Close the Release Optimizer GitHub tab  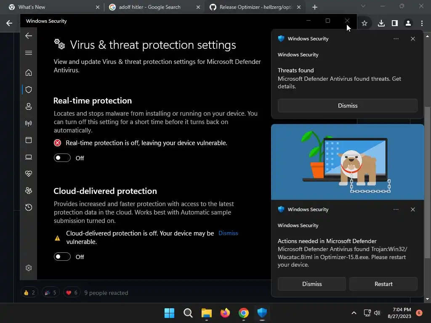299,8
